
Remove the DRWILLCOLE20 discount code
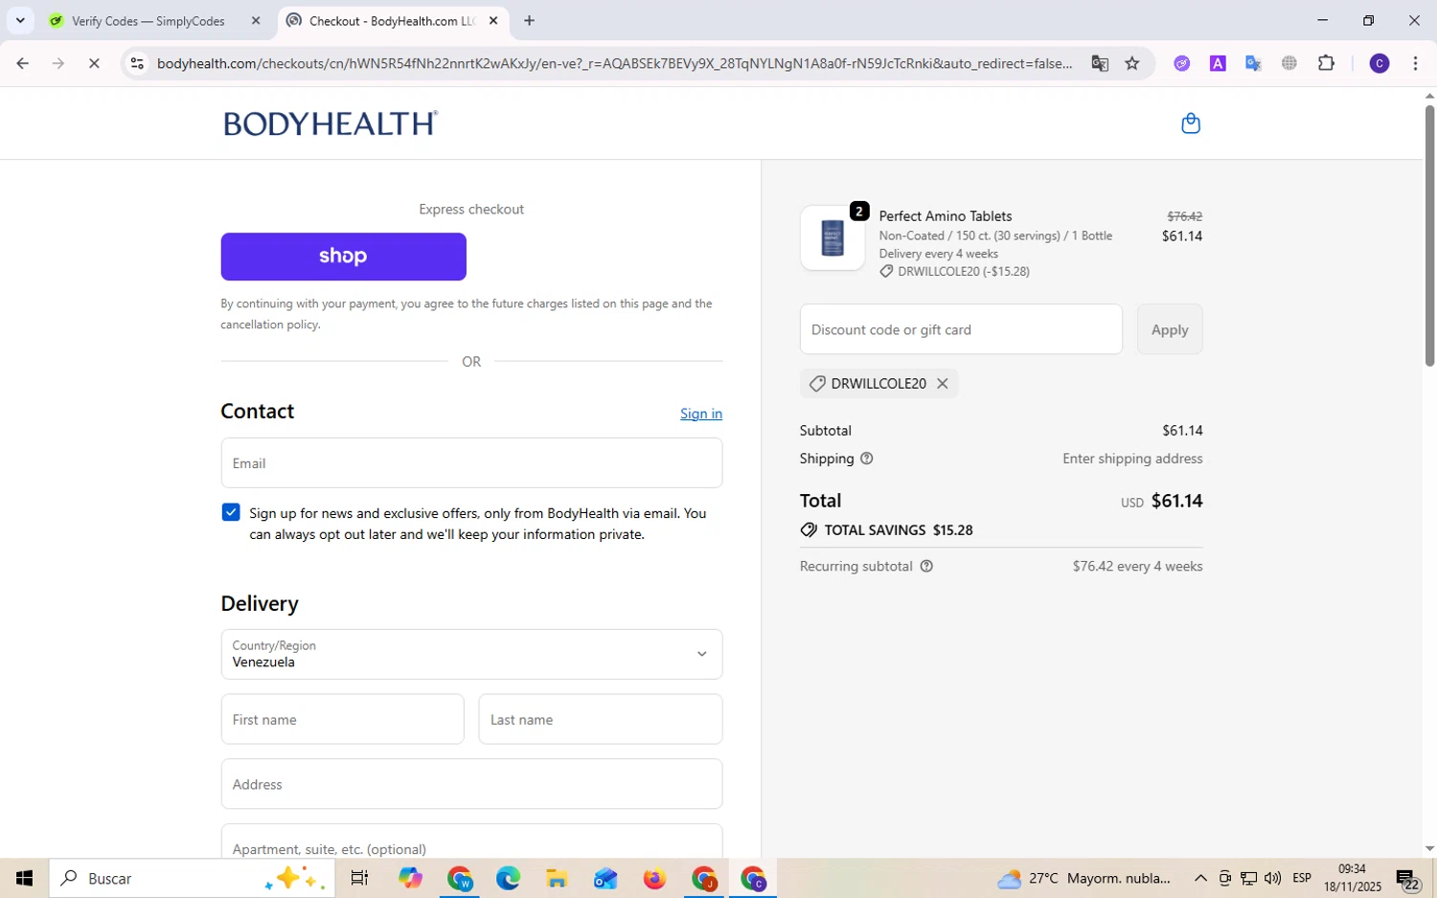[x=943, y=383]
